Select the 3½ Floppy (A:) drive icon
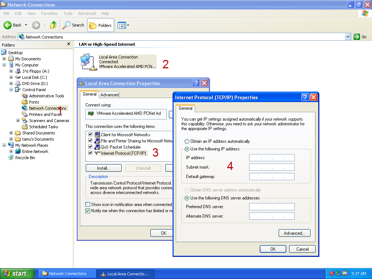 pos(18,71)
